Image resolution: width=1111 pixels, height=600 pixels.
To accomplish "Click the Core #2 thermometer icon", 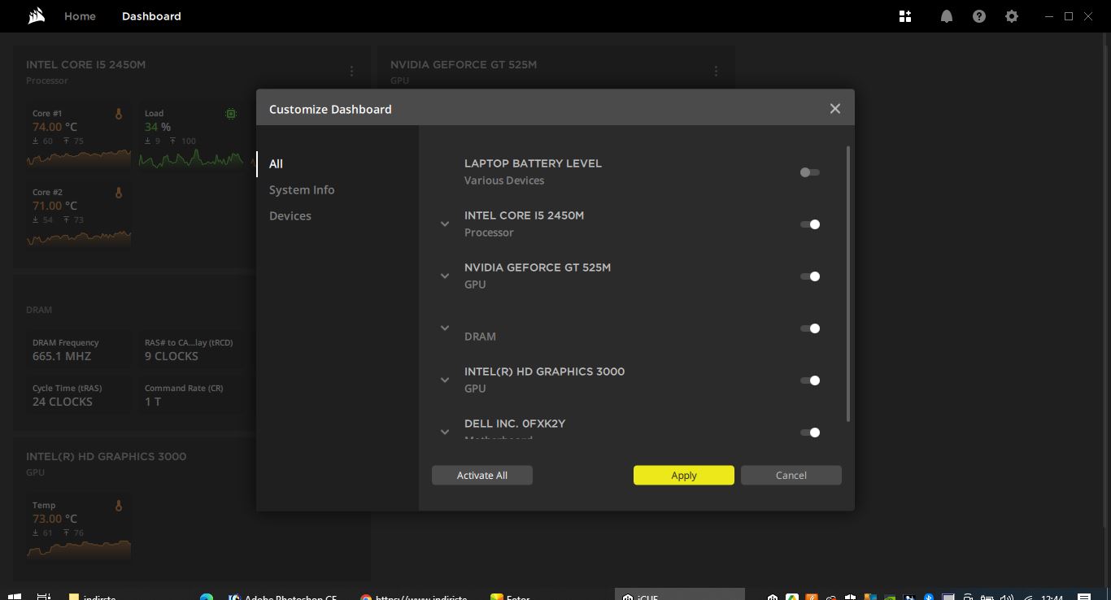I will click(119, 193).
